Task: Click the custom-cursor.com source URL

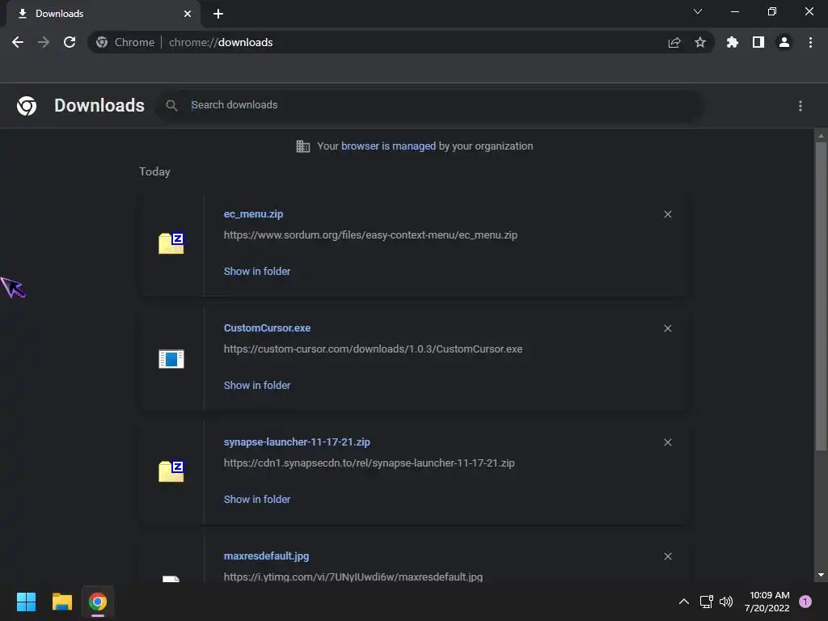Action: point(373,349)
